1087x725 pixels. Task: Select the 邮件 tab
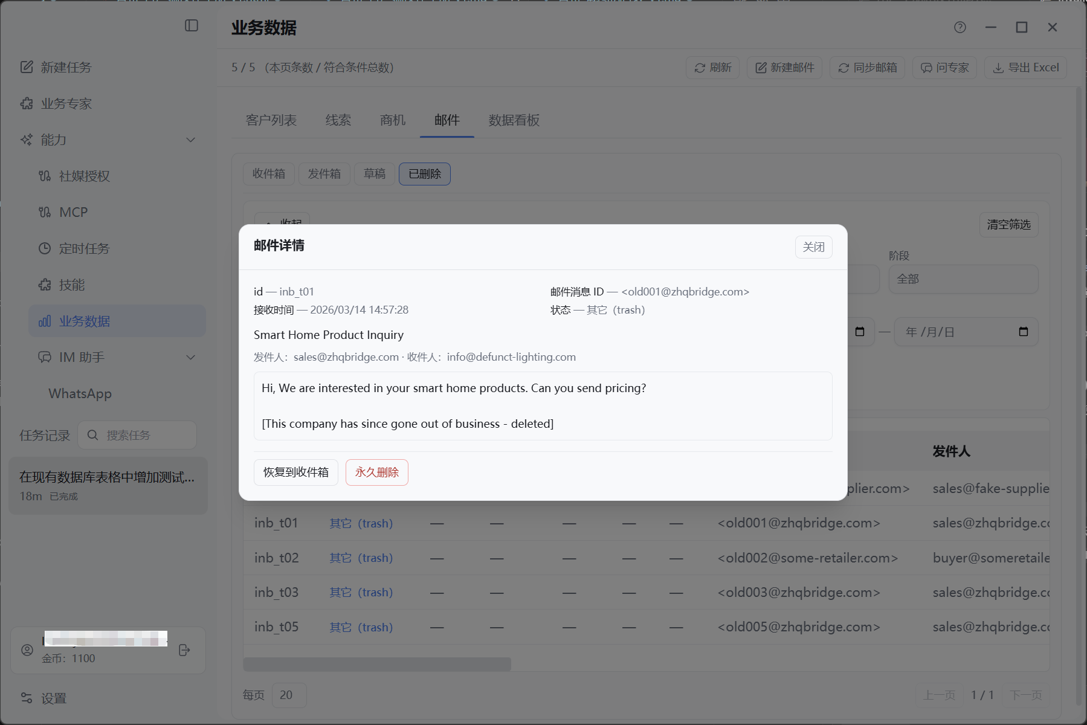447,120
